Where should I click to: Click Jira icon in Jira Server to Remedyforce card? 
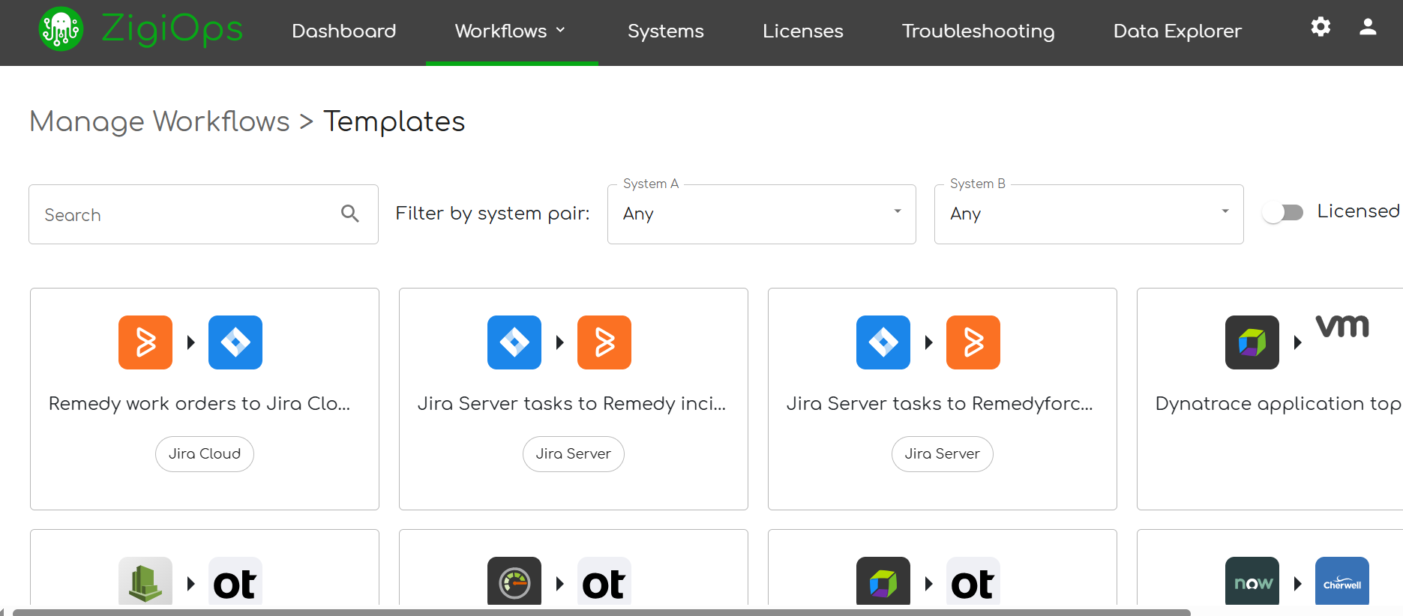[x=883, y=342]
